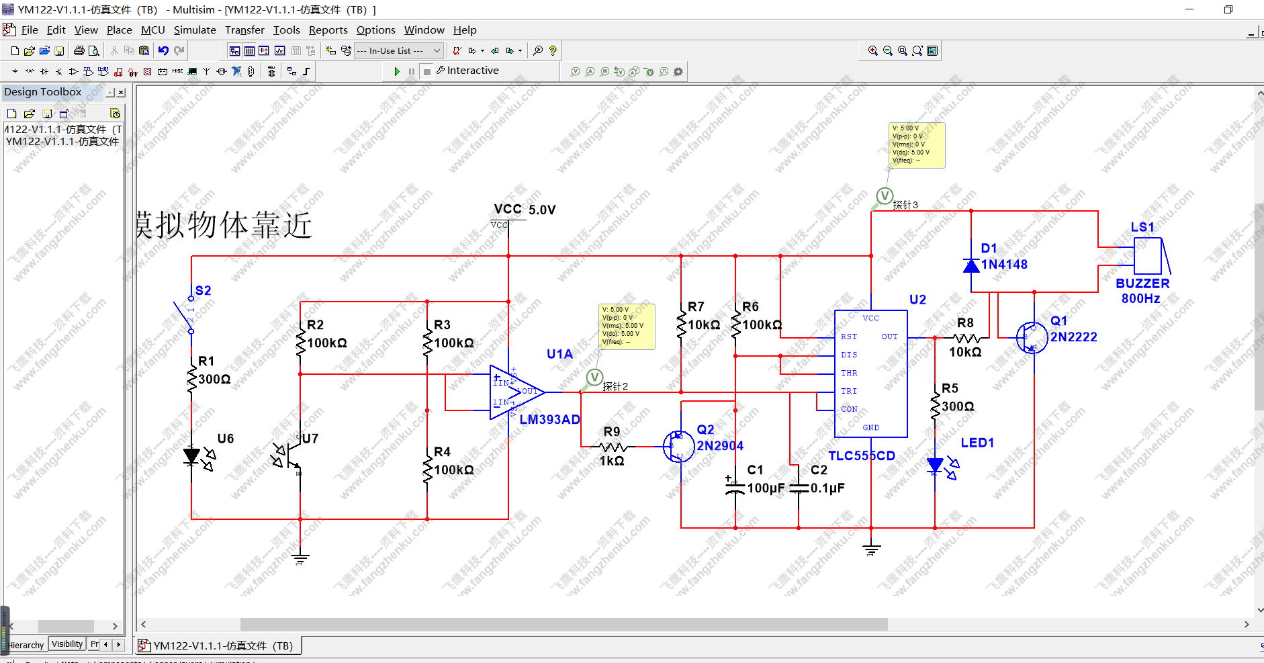Click the yellow Help question mark icon
The image size is (1264, 663).
coord(553,51)
